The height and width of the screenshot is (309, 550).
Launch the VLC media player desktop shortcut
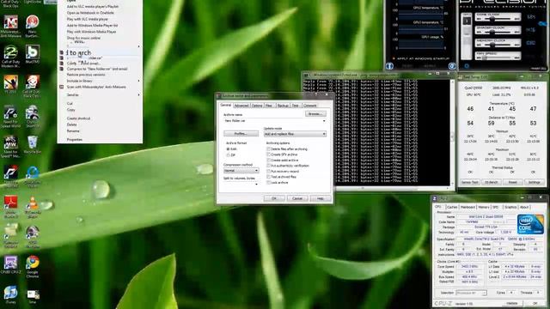click(33, 203)
